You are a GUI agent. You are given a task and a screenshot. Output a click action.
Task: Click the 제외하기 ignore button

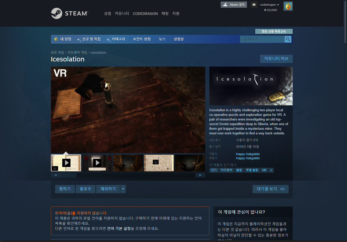point(108,189)
